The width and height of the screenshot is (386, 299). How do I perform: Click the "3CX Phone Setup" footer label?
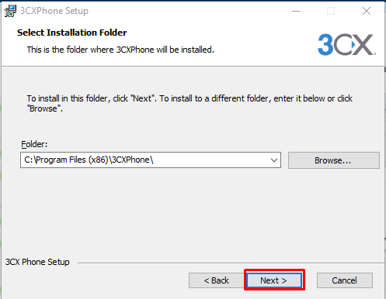pos(37,262)
